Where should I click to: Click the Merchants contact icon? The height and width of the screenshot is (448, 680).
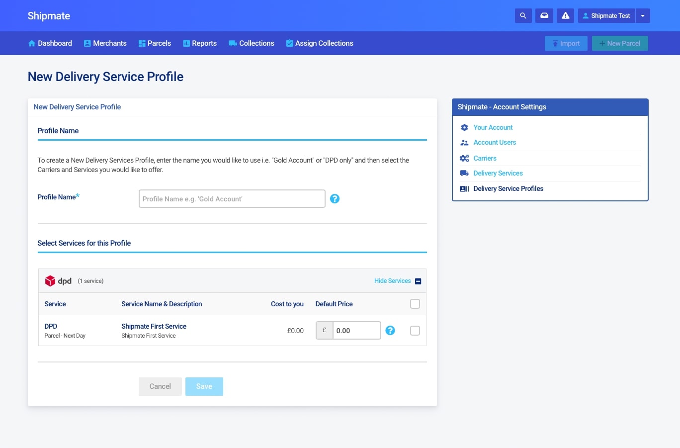click(87, 43)
